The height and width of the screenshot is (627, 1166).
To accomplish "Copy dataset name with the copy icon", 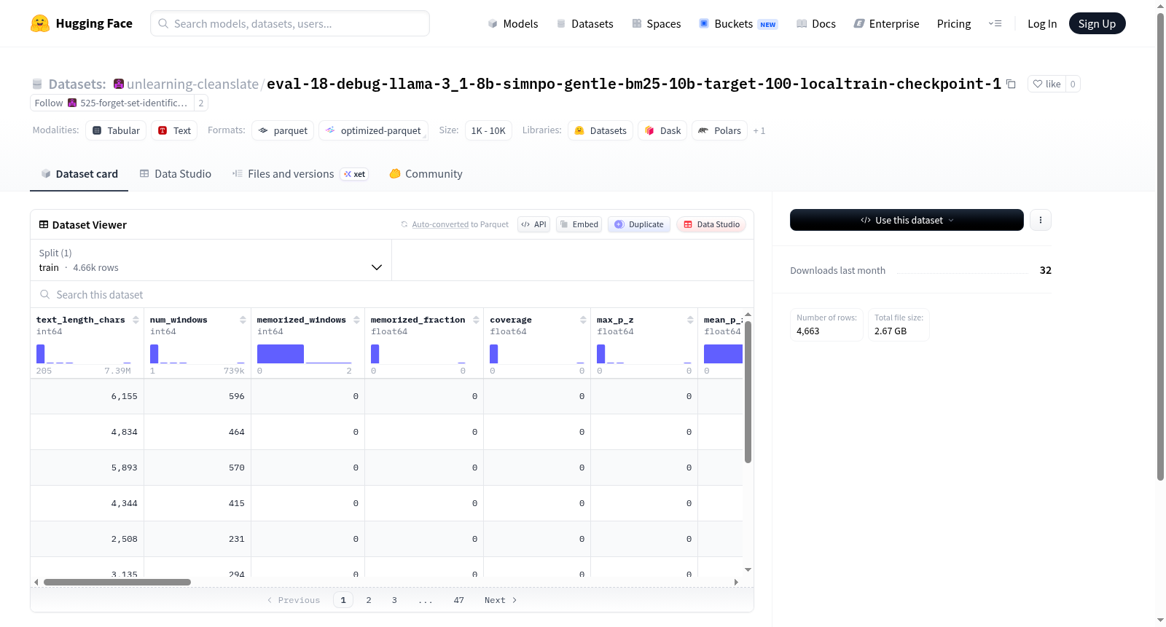I will tap(1011, 84).
